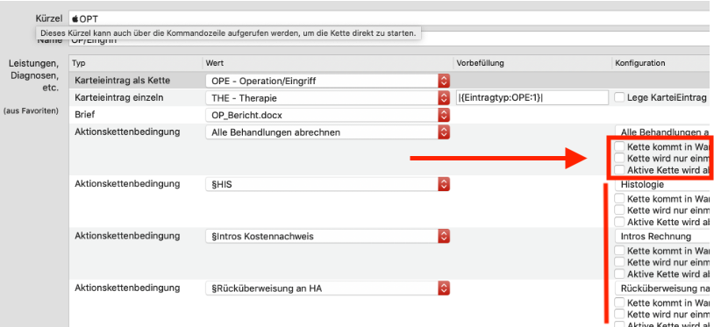Screen dimensions: 714x327
Task: Check first Kette kommt in Warteliste box
Action: (619, 146)
